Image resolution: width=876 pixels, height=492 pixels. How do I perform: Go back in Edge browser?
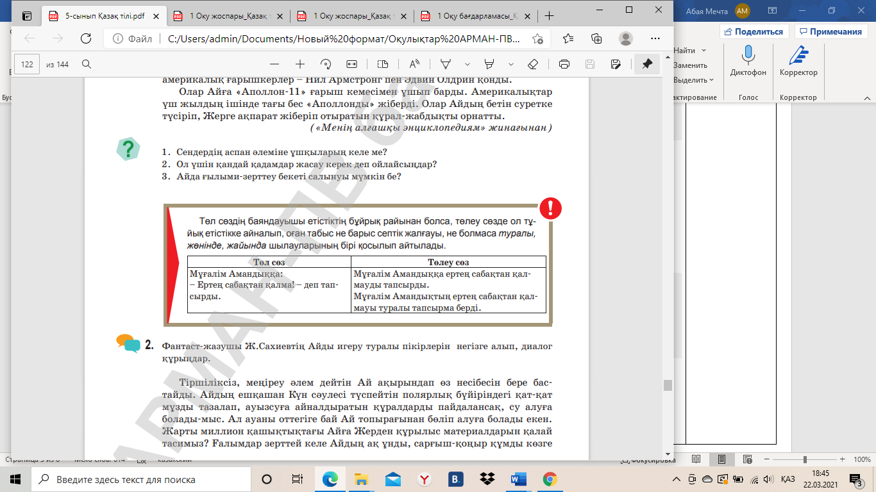(x=29, y=38)
